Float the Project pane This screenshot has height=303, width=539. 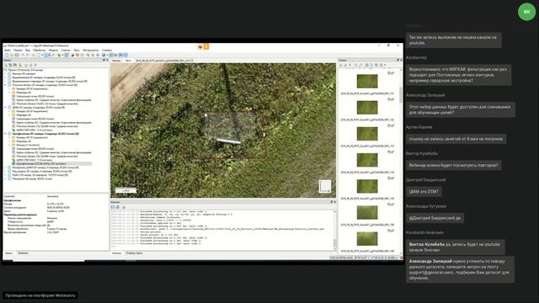point(104,60)
